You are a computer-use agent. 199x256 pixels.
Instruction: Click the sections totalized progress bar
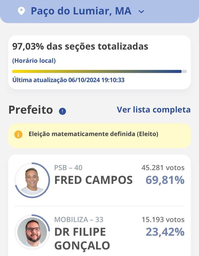(x=99, y=71)
